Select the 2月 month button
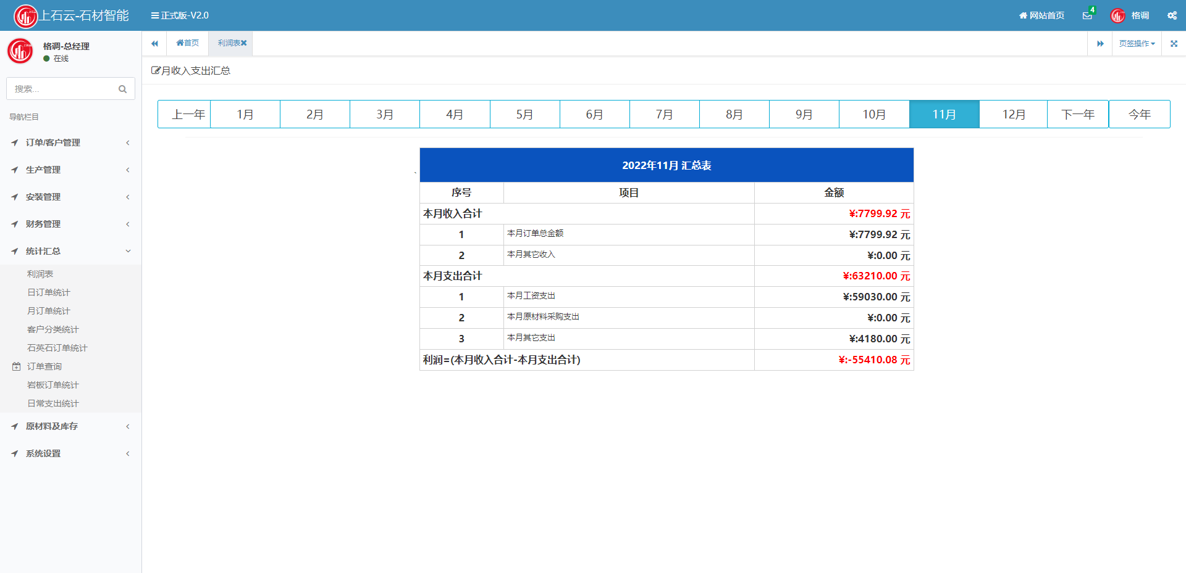Screen dimensions: 1186x573 point(315,114)
